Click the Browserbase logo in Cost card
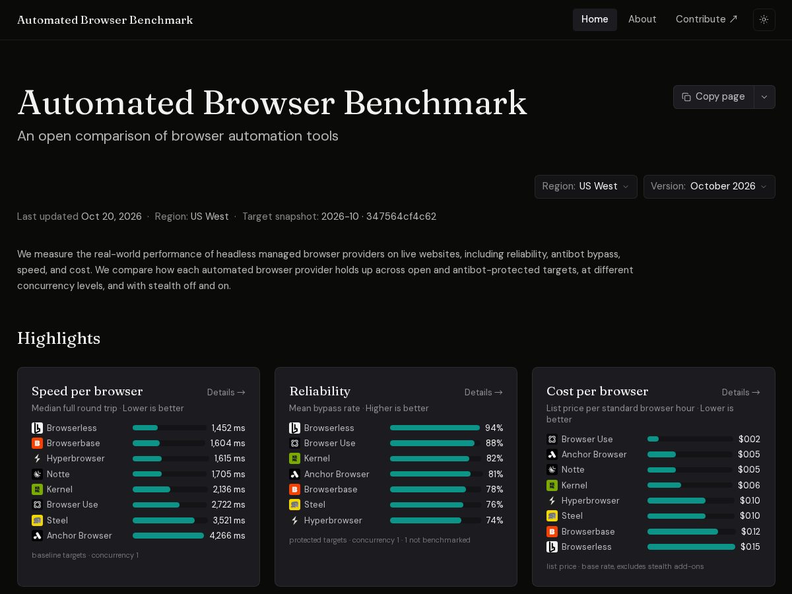 point(552,531)
